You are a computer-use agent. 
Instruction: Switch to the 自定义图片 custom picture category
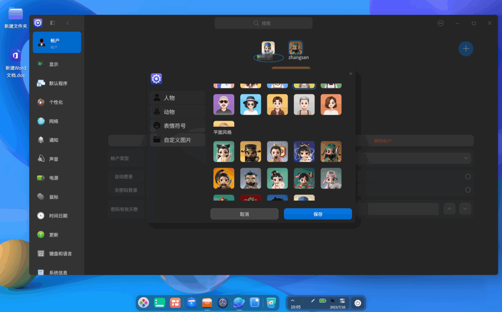tap(178, 140)
